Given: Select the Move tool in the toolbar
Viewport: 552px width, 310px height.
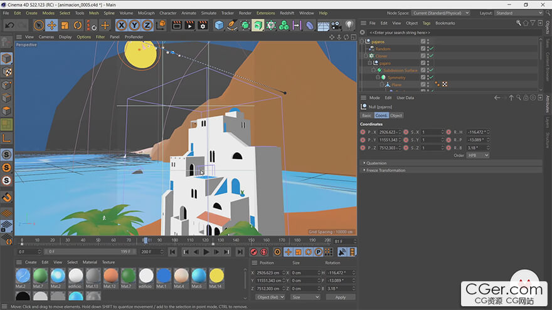Looking at the screenshot, I should click(51, 25).
